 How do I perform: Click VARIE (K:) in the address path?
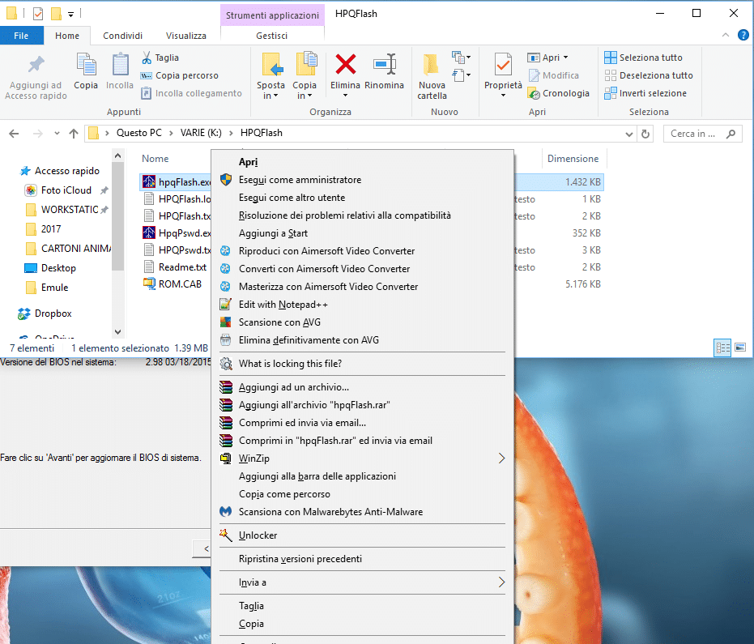(201, 133)
